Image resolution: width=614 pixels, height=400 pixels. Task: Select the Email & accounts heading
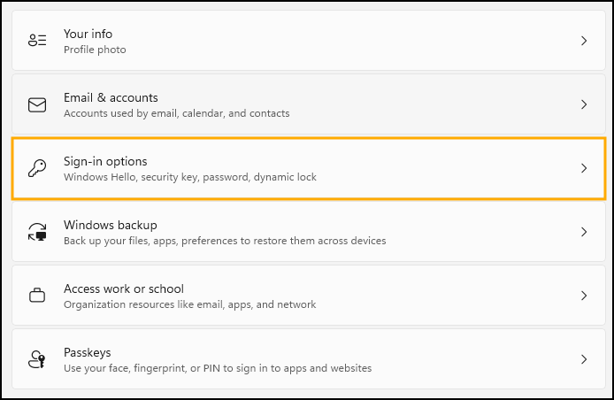[111, 97]
